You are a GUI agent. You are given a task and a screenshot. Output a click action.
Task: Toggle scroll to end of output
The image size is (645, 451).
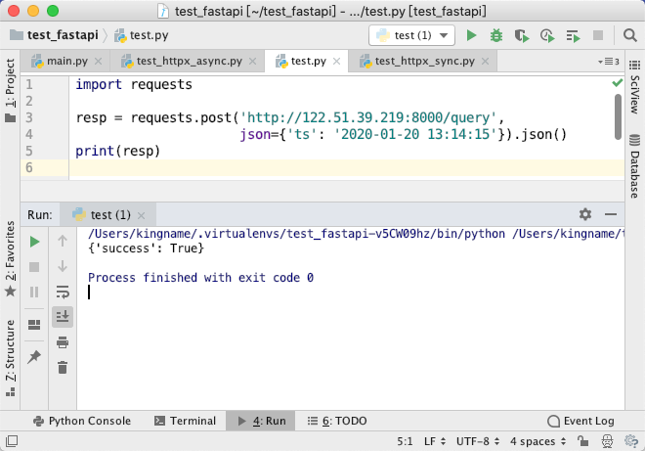[x=63, y=317]
